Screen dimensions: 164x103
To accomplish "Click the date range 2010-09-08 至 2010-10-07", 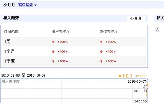I will [23, 75].
